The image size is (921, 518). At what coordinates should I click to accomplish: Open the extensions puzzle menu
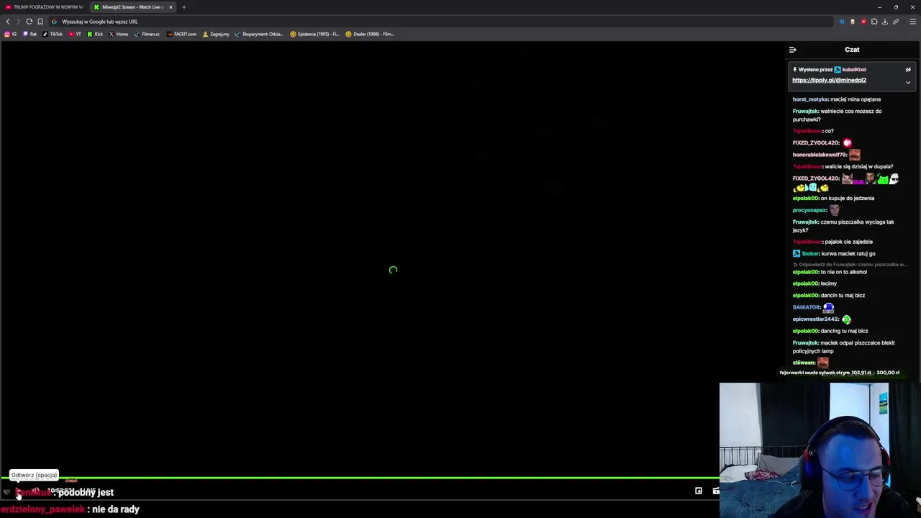tap(874, 22)
